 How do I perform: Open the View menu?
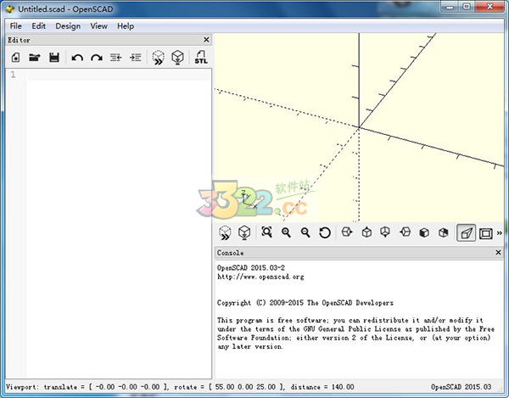pyautogui.click(x=98, y=26)
